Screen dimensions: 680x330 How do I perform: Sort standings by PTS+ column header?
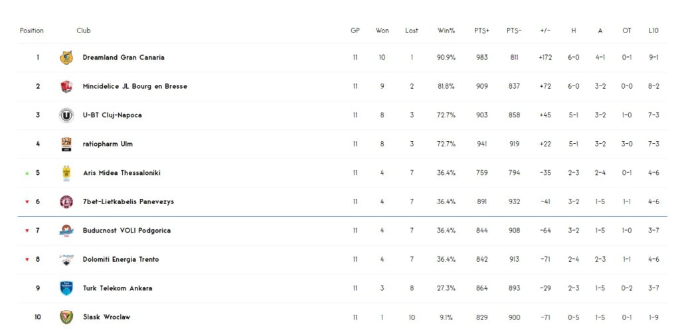click(481, 30)
